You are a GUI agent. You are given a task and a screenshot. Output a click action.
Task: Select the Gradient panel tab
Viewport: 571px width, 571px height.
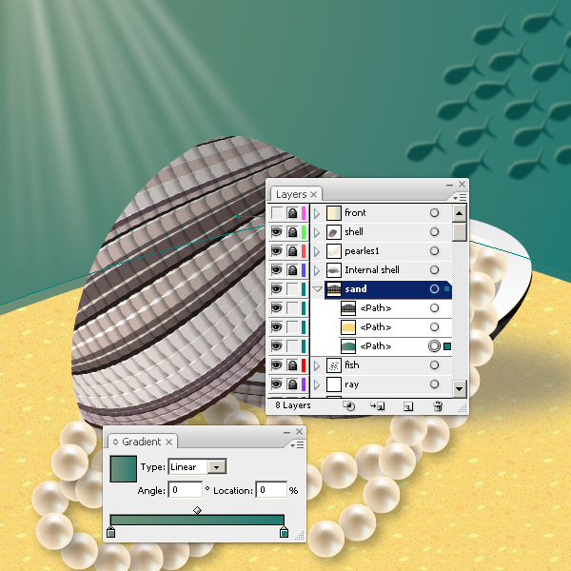click(141, 442)
